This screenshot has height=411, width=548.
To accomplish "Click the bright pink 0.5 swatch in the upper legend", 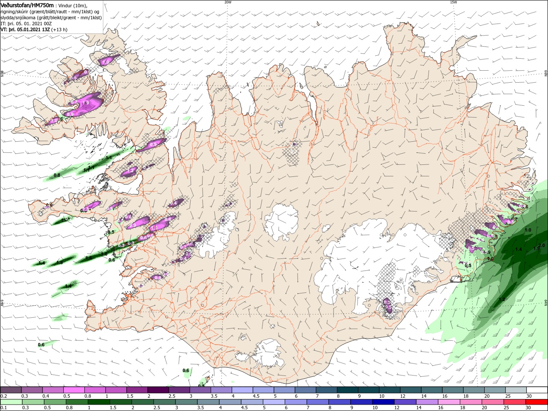I will pos(74,390).
